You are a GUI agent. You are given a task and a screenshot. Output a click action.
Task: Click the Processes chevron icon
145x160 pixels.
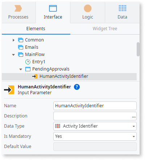click(18, 8)
